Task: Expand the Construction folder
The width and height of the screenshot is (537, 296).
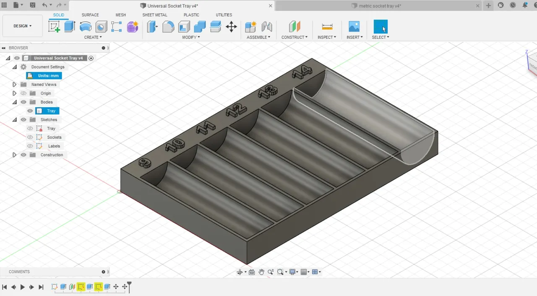Action: (14, 155)
